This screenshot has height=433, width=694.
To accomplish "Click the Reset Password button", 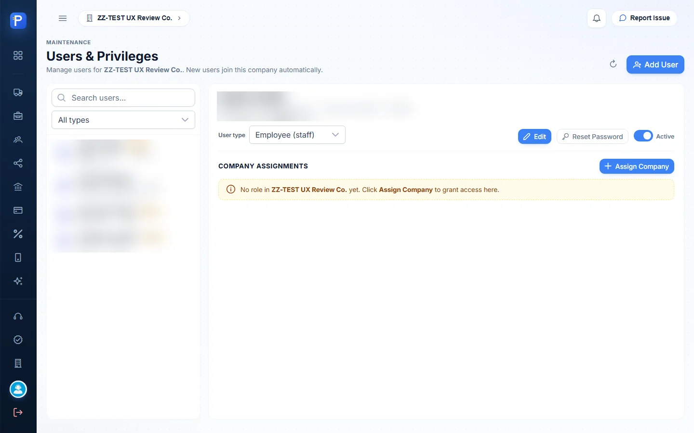I will [592, 137].
